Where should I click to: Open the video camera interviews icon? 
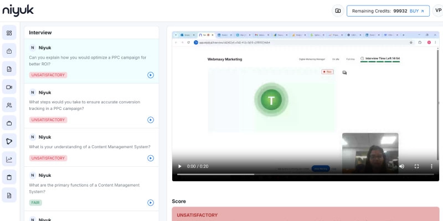(9, 87)
